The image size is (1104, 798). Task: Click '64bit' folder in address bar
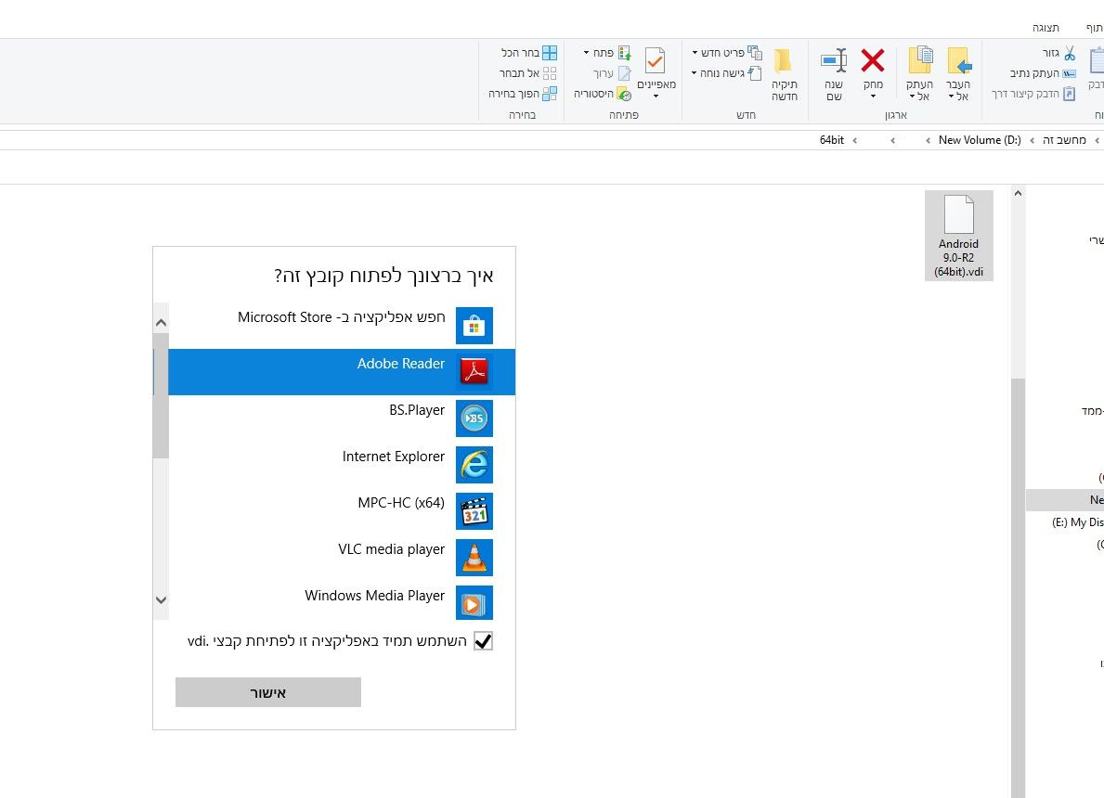point(832,140)
